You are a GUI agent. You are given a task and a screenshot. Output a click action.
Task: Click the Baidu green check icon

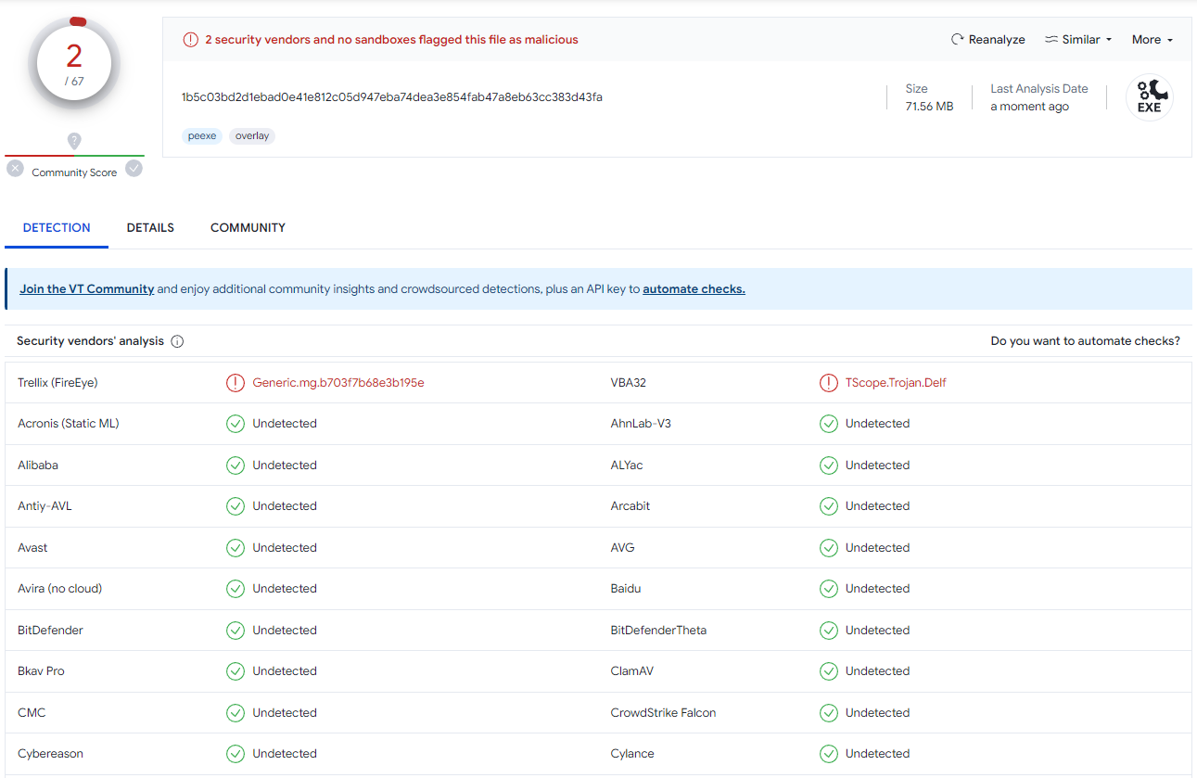coord(828,589)
